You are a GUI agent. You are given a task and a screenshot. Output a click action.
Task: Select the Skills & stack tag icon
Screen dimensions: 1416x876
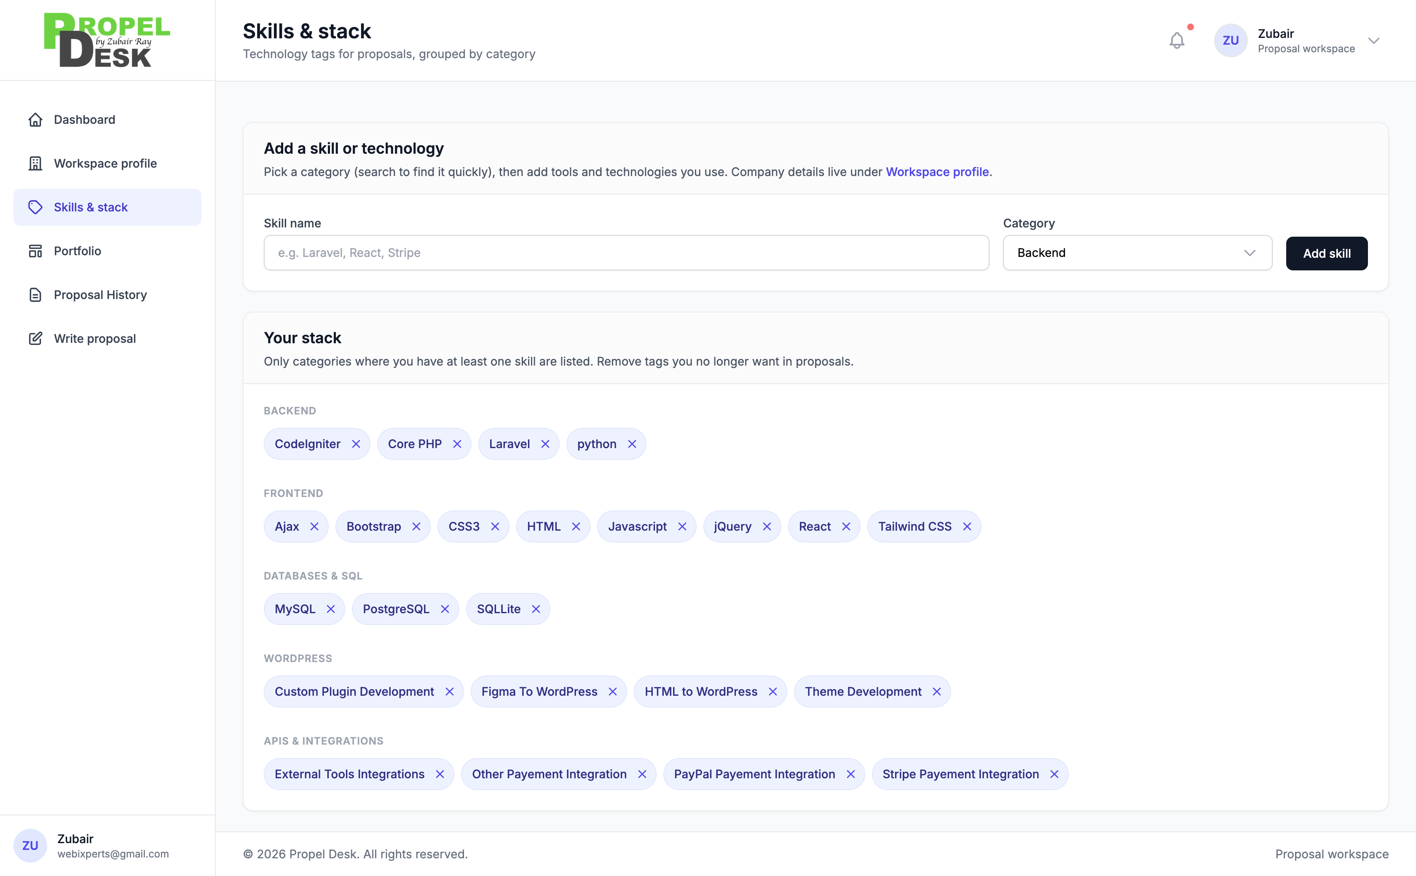click(x=35, y=207)
